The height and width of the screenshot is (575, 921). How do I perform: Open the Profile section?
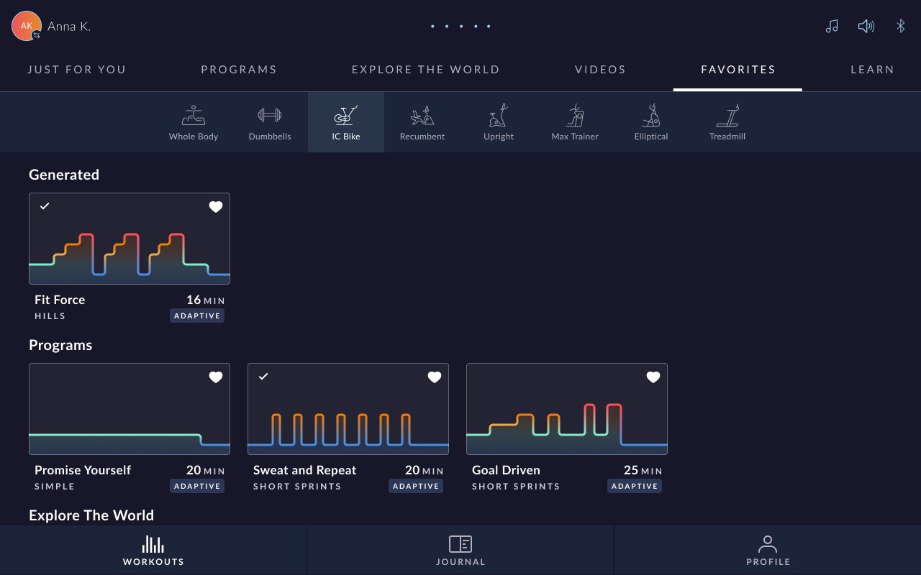pyautogui.click(x=768, y=550)
